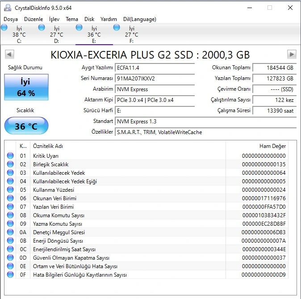Click status orb of Okuma Komutu Sayısı row
The width and height of the screenshot is (301, 299).
[10, 215]
